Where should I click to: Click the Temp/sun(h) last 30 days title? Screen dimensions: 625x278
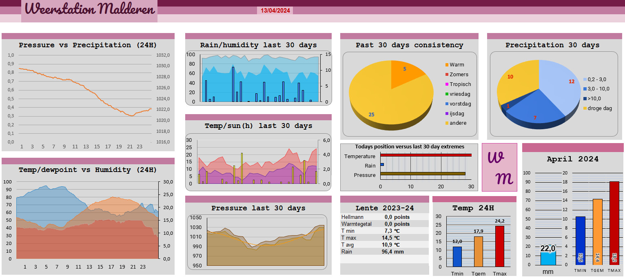click(259, 126)
